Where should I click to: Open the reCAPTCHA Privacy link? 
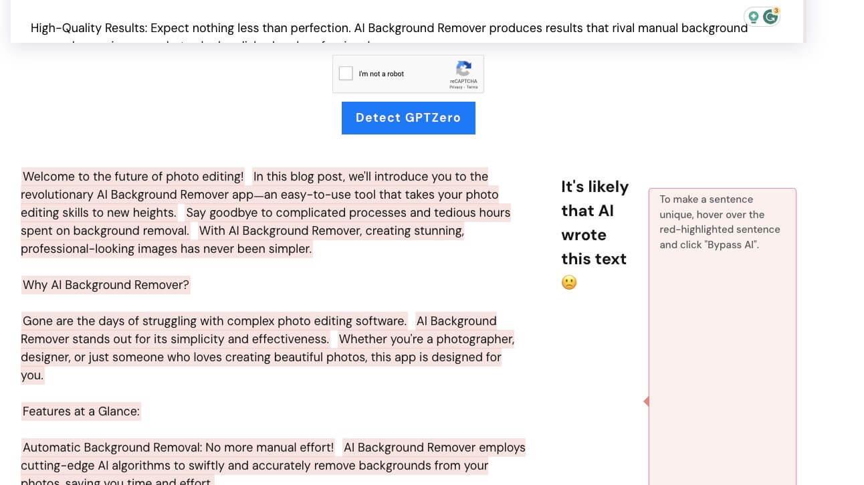tap(456, 87)
